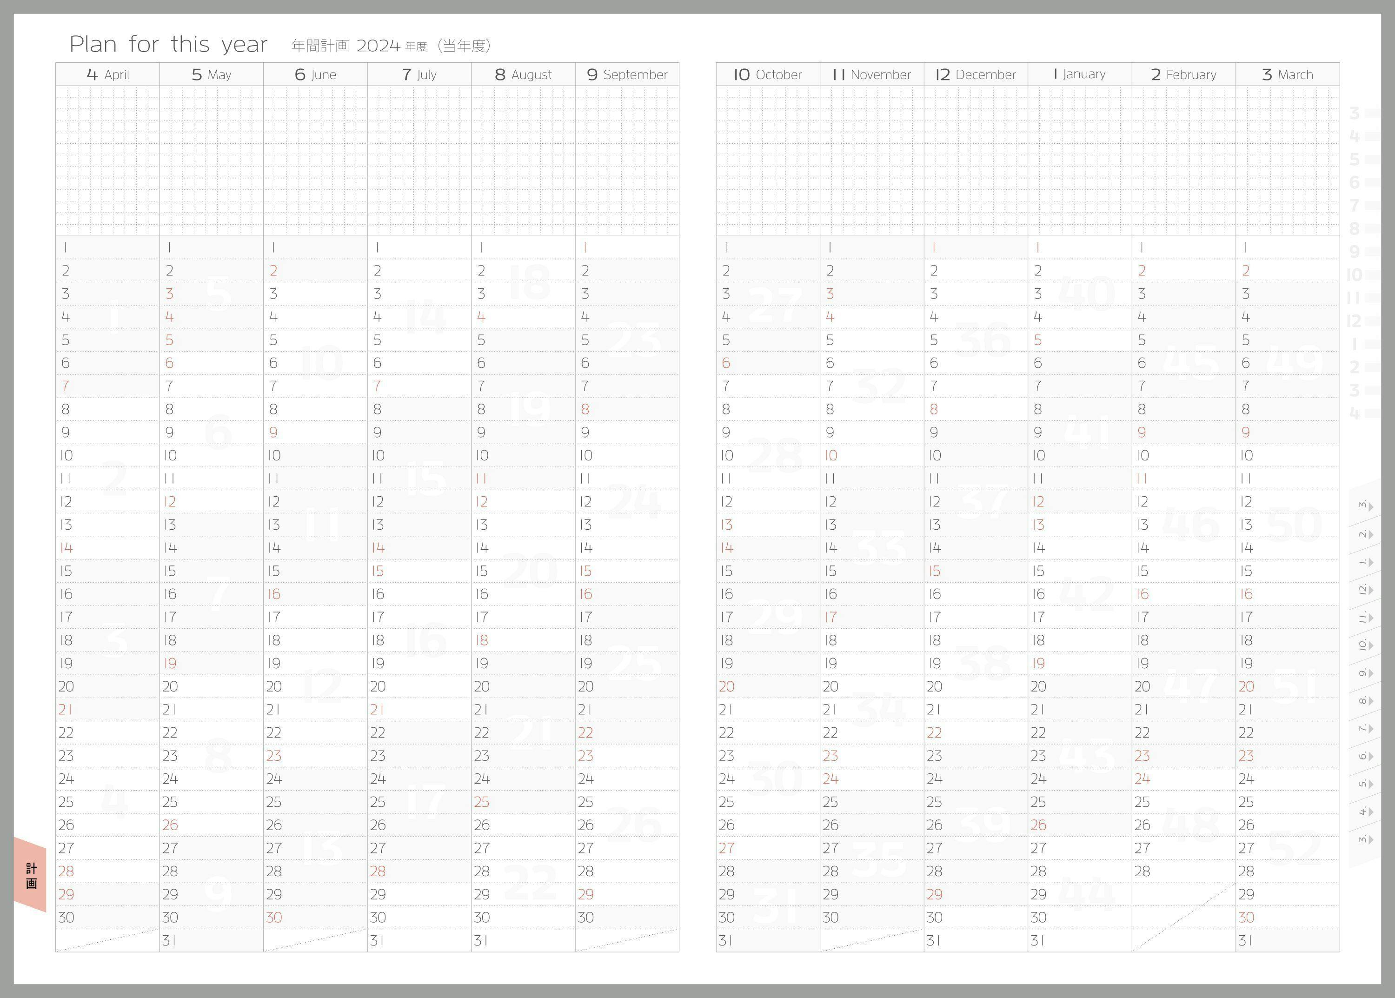Image resolution: width=1395 pixels, height=998 pixels.
Task: Click the 3 March month header
Action: [1288, 74]
